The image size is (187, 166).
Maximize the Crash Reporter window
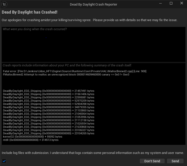171,3
